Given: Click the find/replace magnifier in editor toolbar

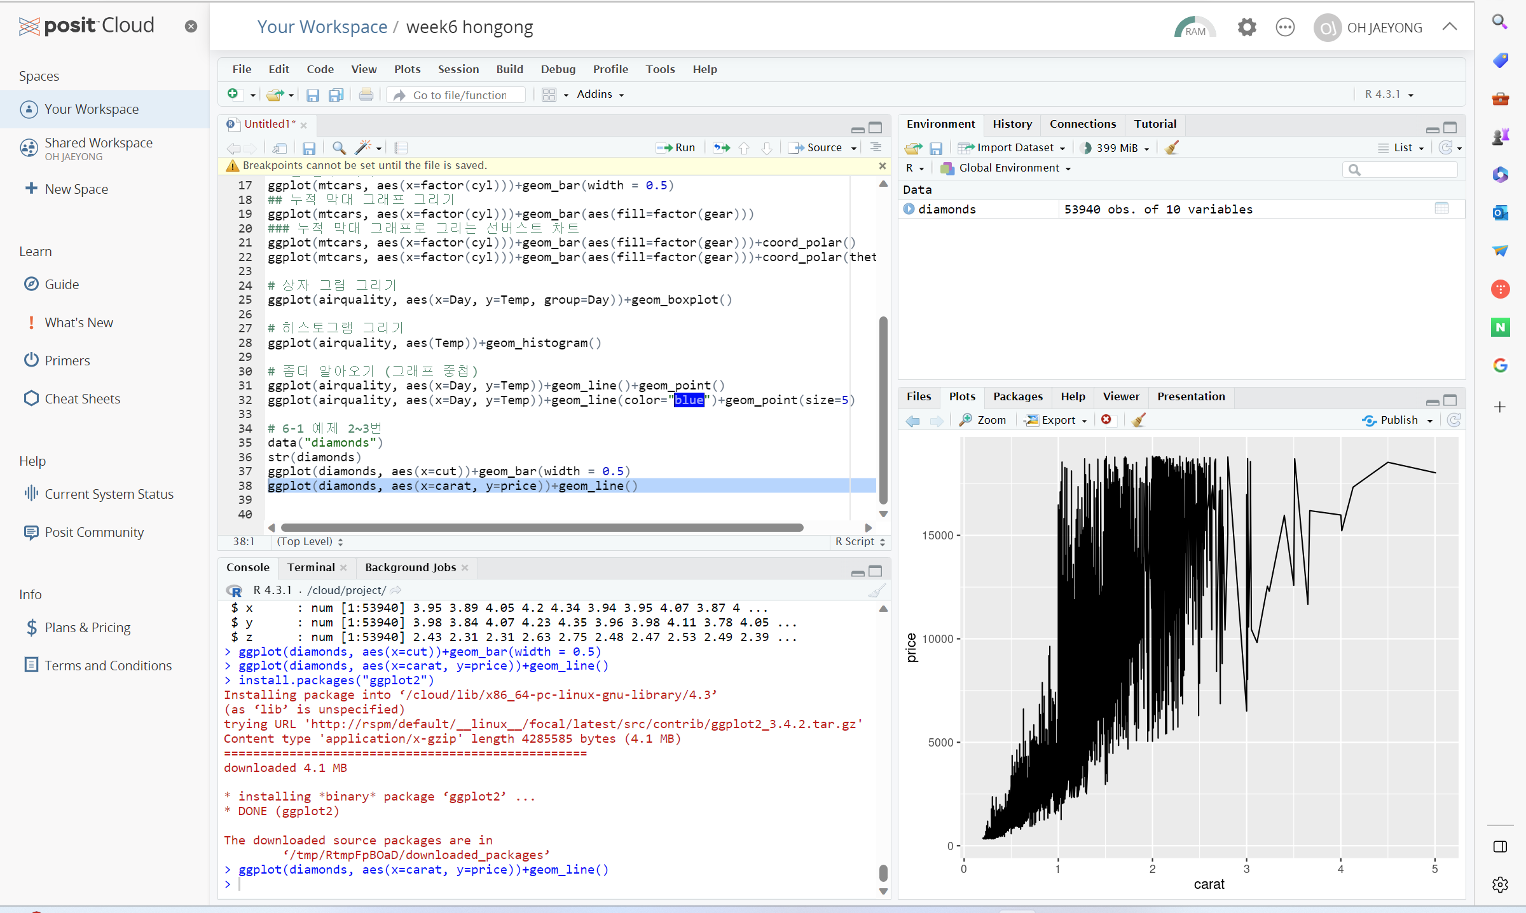Looking at the screenshot, I should [339, 147].
